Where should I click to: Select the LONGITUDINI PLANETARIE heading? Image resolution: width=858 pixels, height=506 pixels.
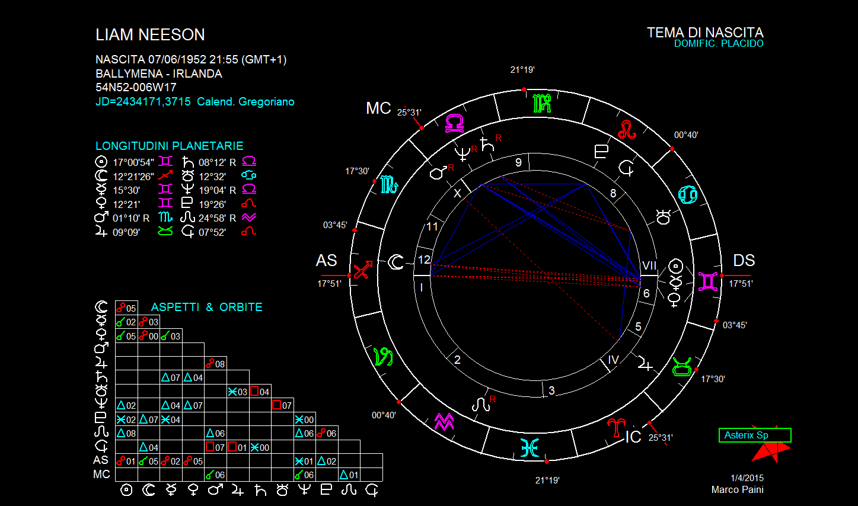pyautogui.click(x=170, y=146)
